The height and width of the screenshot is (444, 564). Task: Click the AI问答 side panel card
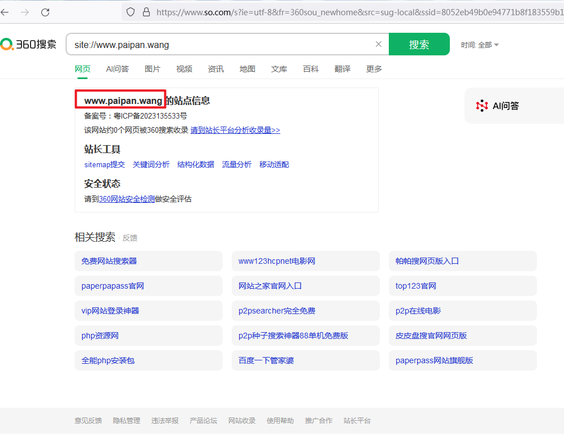[x=514, y=106]
